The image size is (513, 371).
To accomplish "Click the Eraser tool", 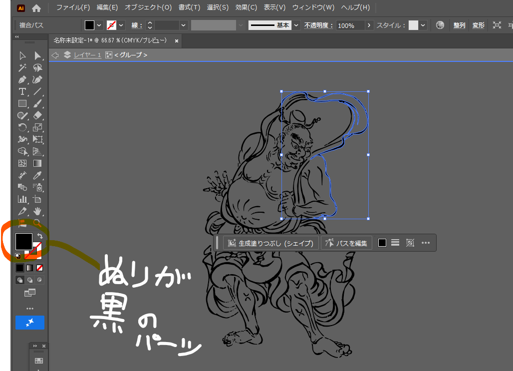I will coord(37,115).
